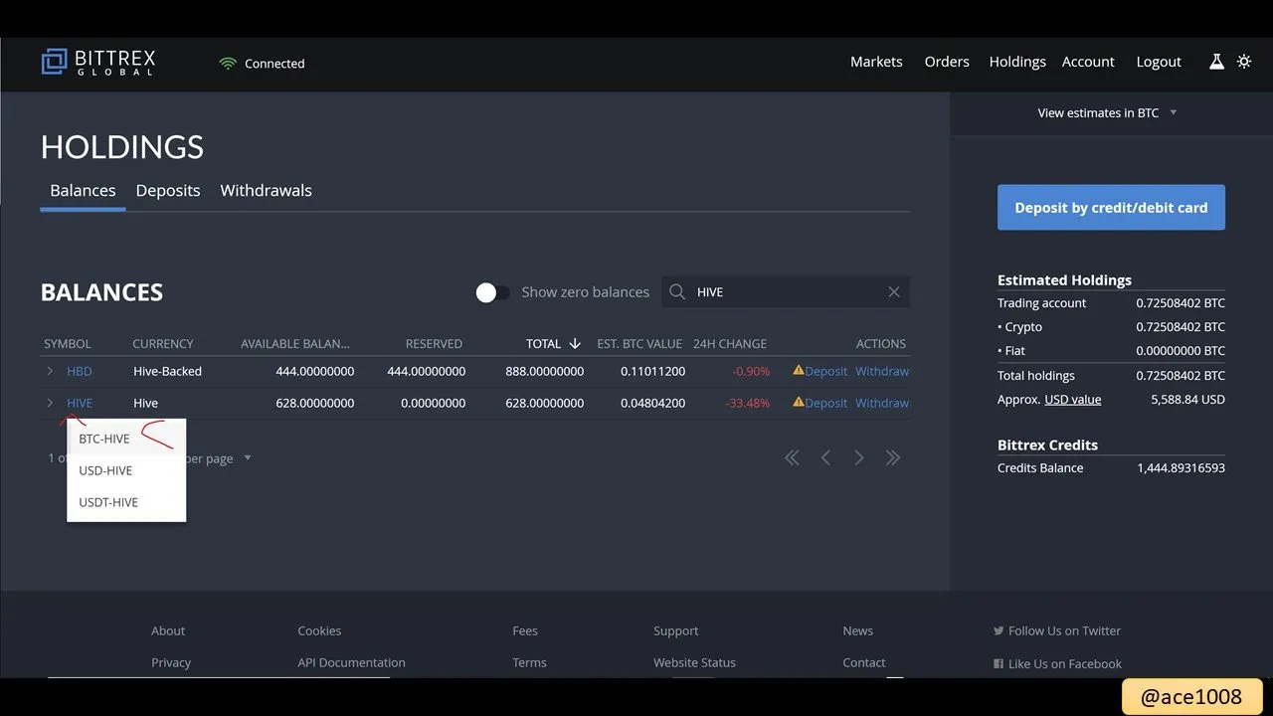Clear the HIVE search with X

click(x=894, y=291)
